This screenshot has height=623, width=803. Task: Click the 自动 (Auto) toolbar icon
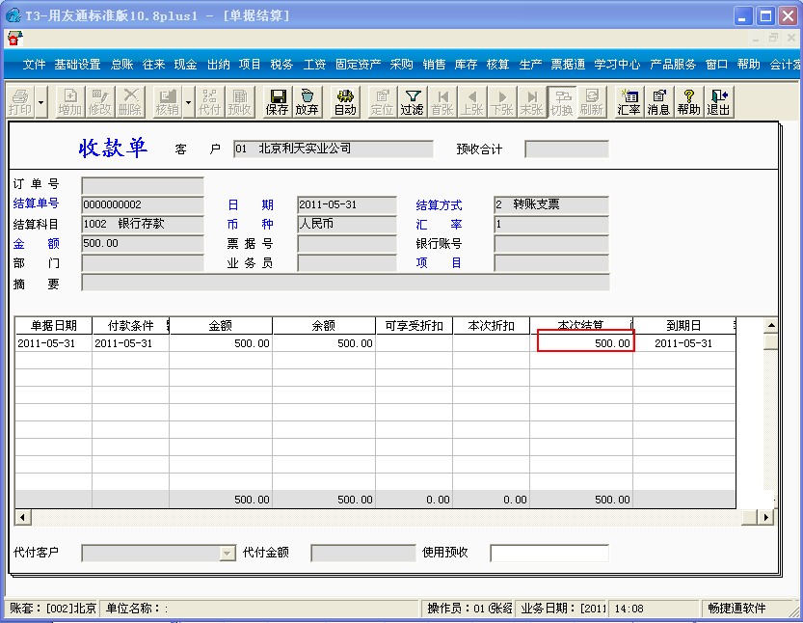[x=345, y=102]
